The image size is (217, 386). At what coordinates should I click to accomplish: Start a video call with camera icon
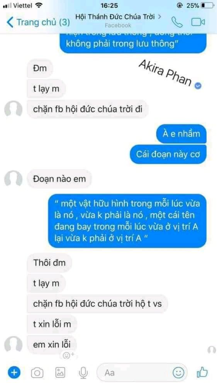tap(198, 22)
